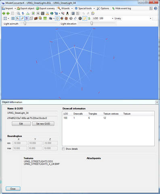Click the black-white wheel icon
Viewport: 160px width, 194px height.
[x=80, y=18]
